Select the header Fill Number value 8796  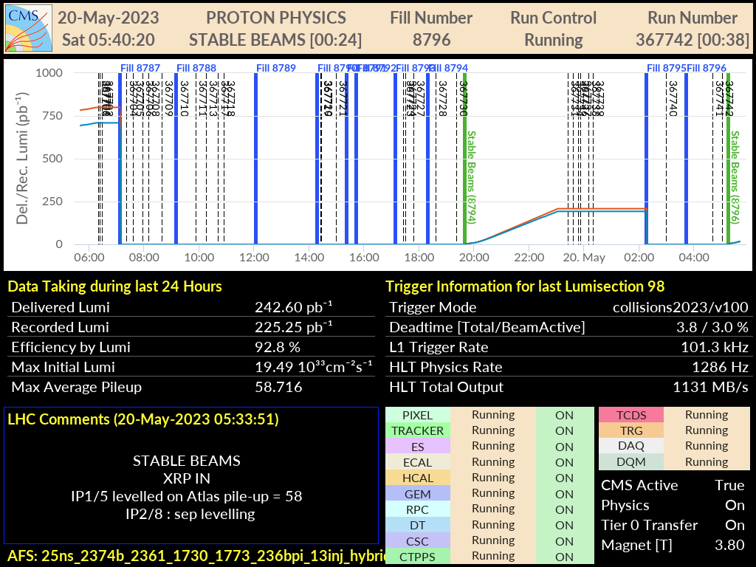[x=431, y=40]
